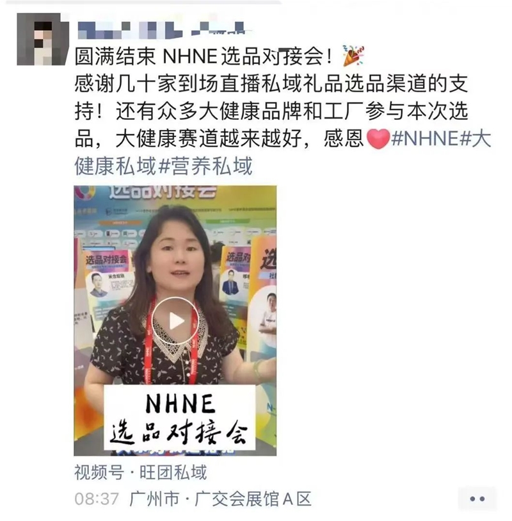512x521 pixels.
Task: Tap the pixelated profile avatar
Action: (x=43, y=39)
